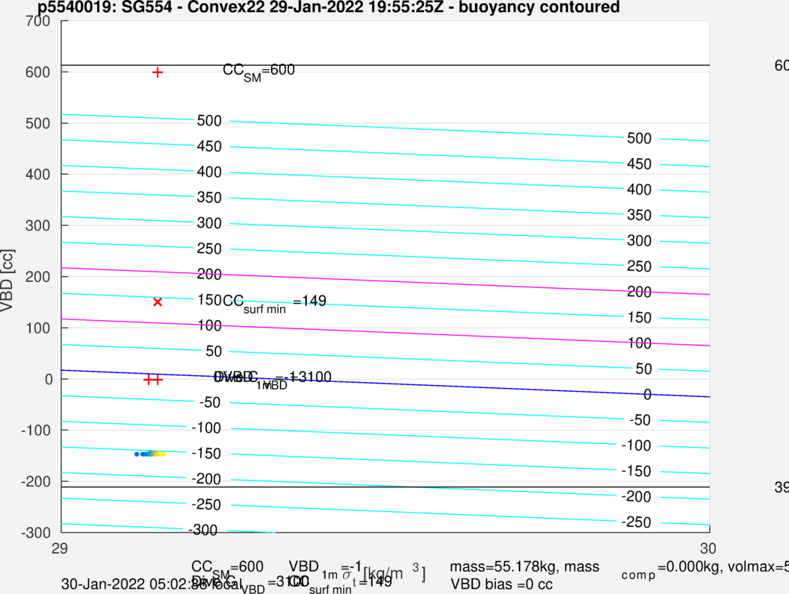Click the CC_SM=600 annotation on the plot
789x594 pixels.
click(259, 72)
